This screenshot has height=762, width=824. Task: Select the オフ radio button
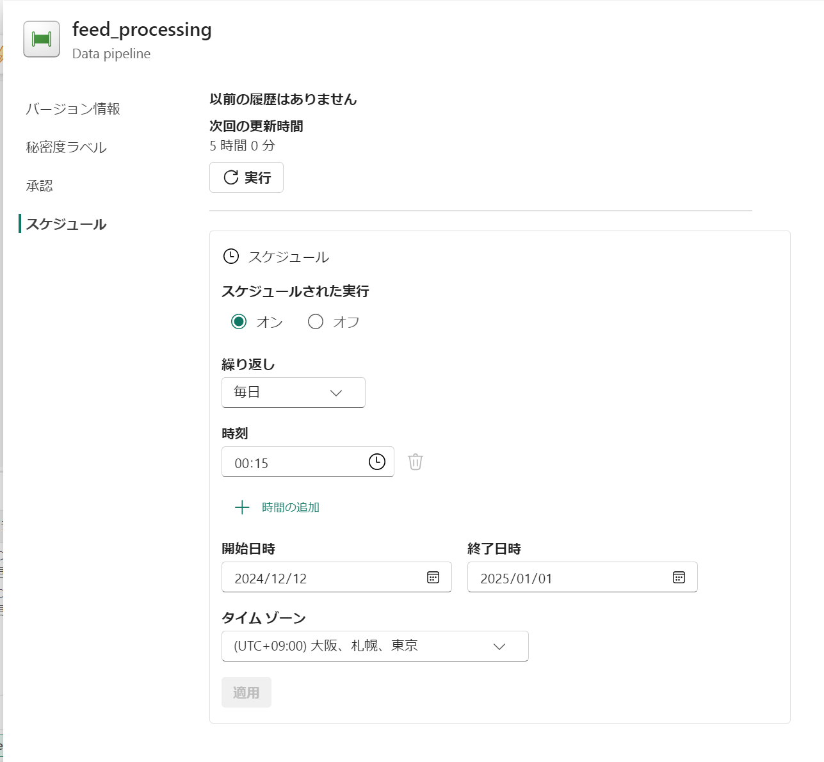(x=316, y=321)
